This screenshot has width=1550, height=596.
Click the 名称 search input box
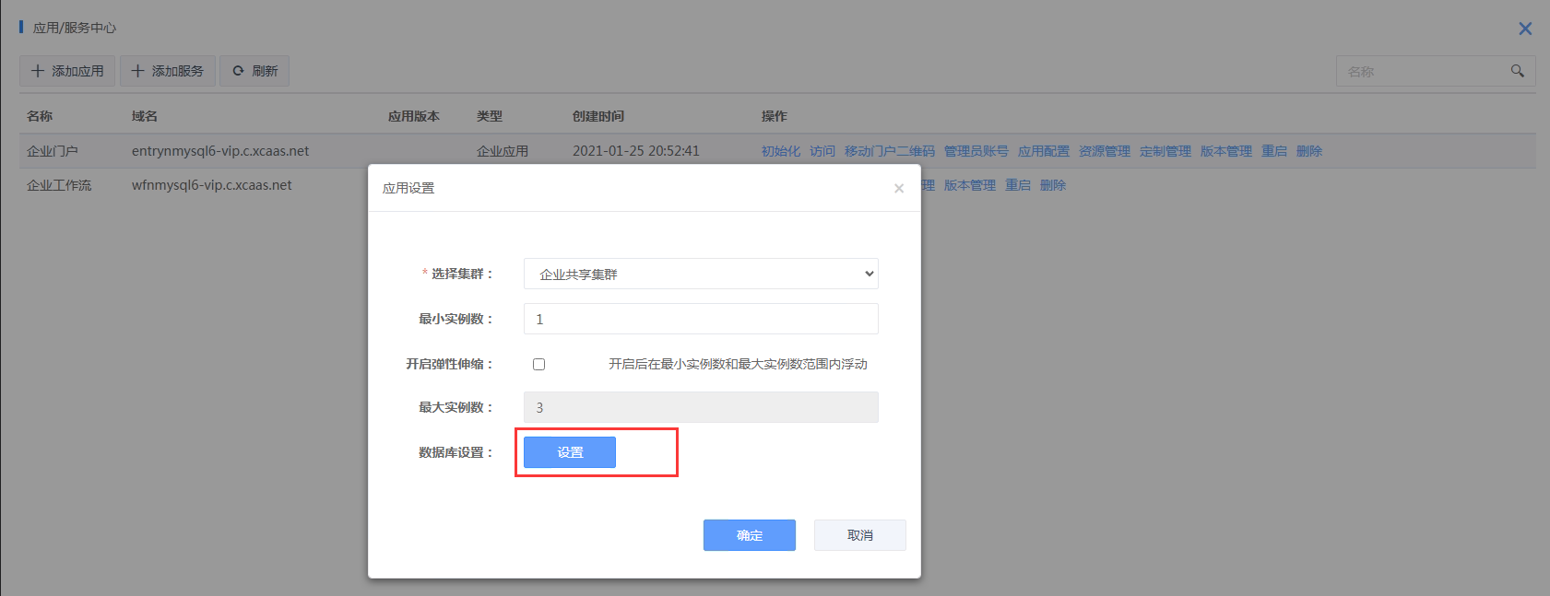coord(1420,71)
